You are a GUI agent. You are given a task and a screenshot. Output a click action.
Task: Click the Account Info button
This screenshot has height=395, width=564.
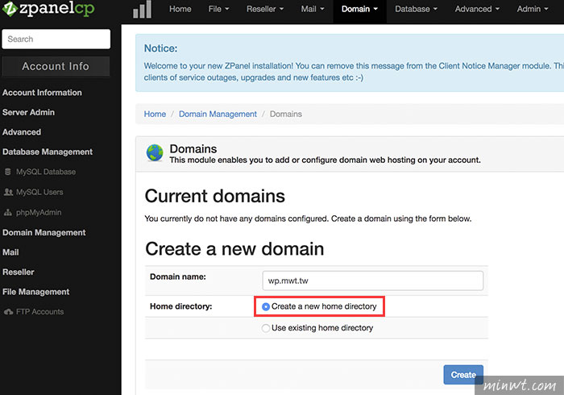tap(56, 66)
